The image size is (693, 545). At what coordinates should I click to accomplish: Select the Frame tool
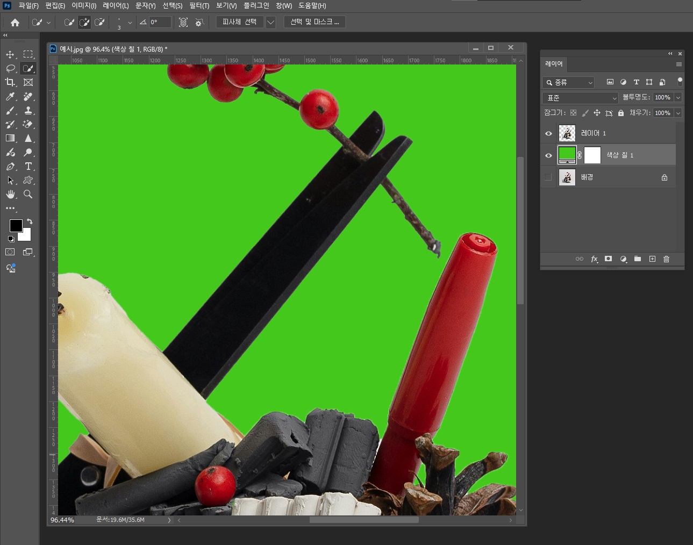pos(28,82)
